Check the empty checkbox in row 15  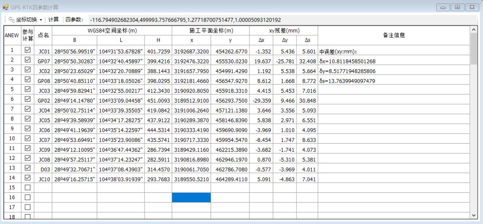coord(28,187)
